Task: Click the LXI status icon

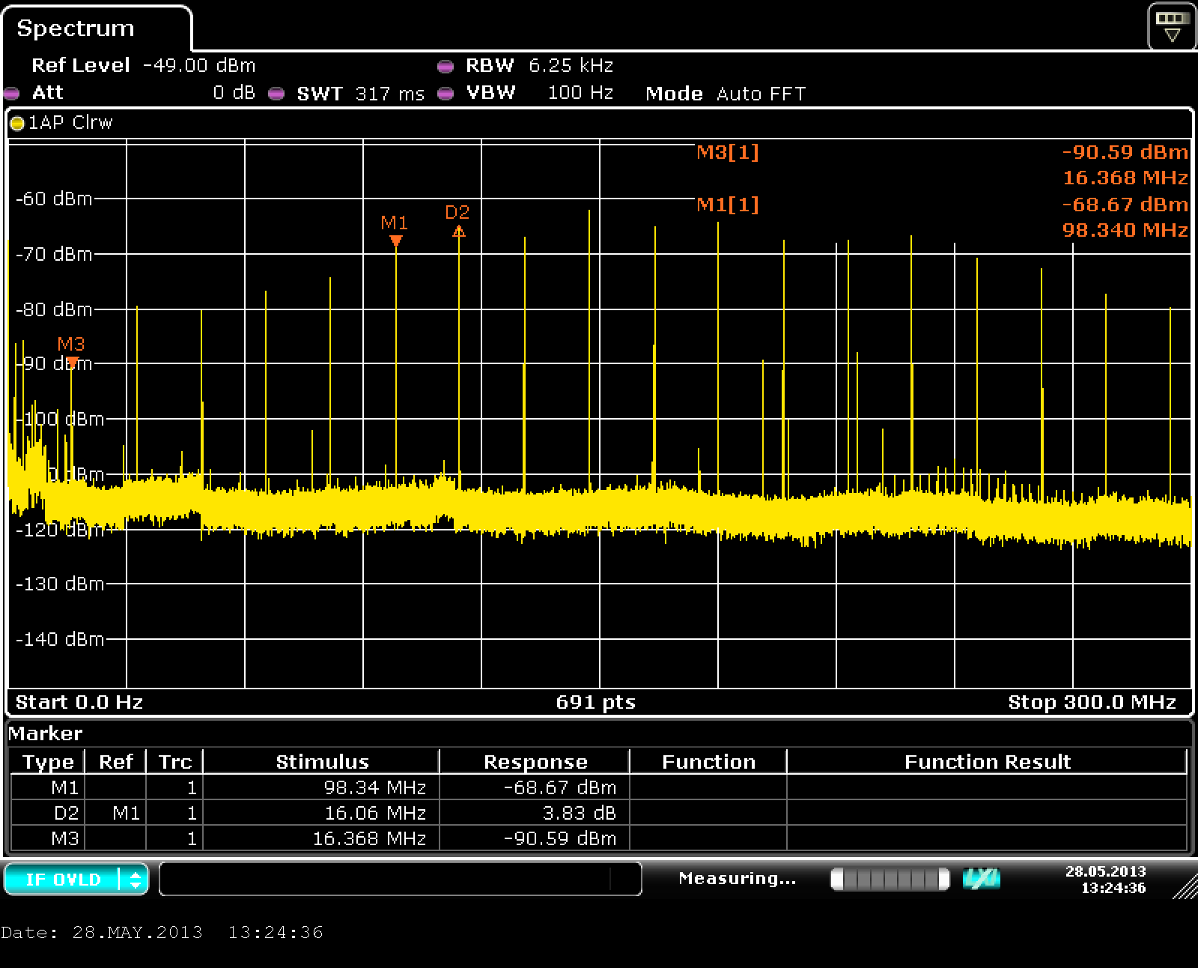Action: pyautogui.click(x=981, y=879)
